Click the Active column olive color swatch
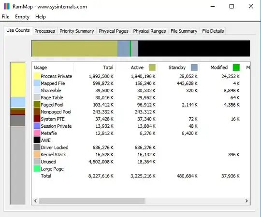Viewport: 261px width, 217px height. click(152, 68)
